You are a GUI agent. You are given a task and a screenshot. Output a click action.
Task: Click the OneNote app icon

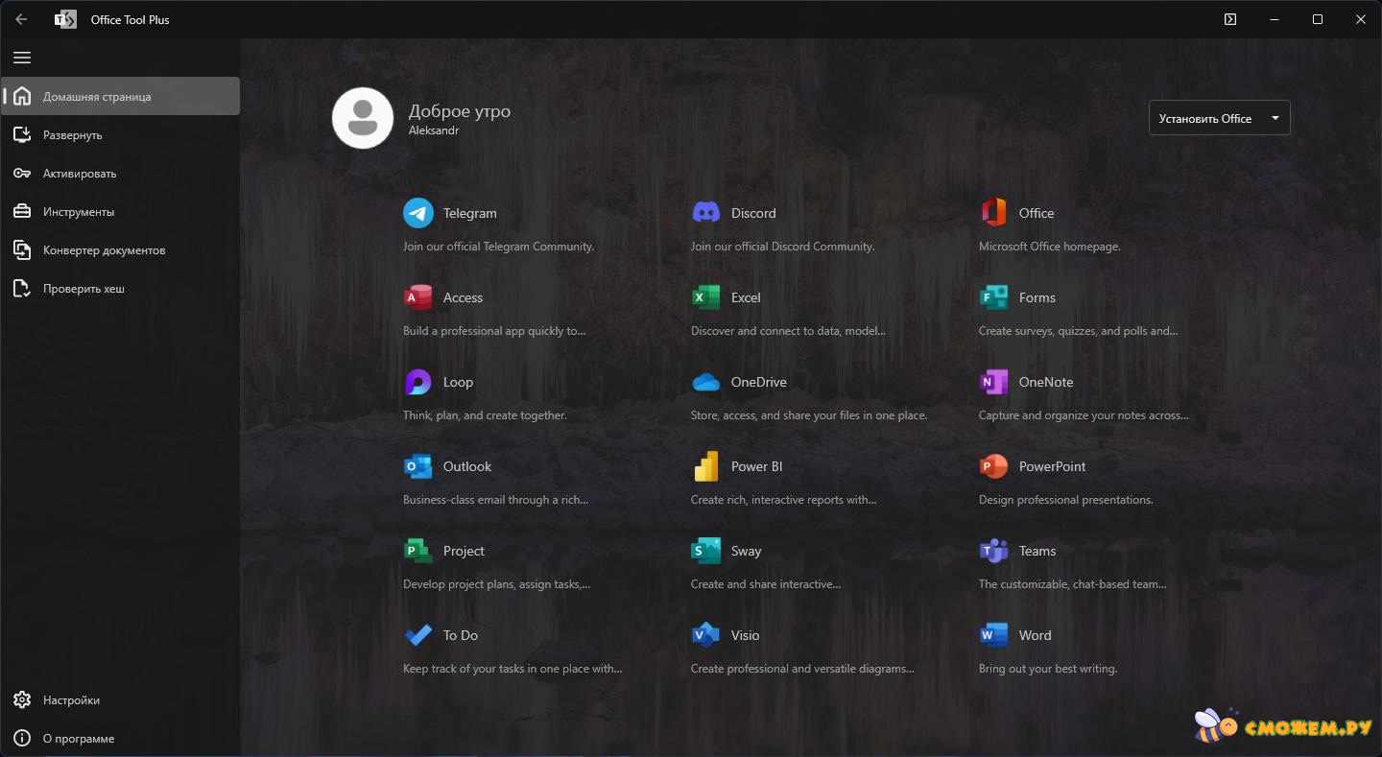point(994,382)
